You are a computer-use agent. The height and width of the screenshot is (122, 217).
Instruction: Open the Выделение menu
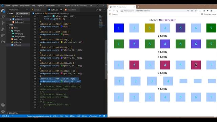pyautogui.click(x=25, y=6)
